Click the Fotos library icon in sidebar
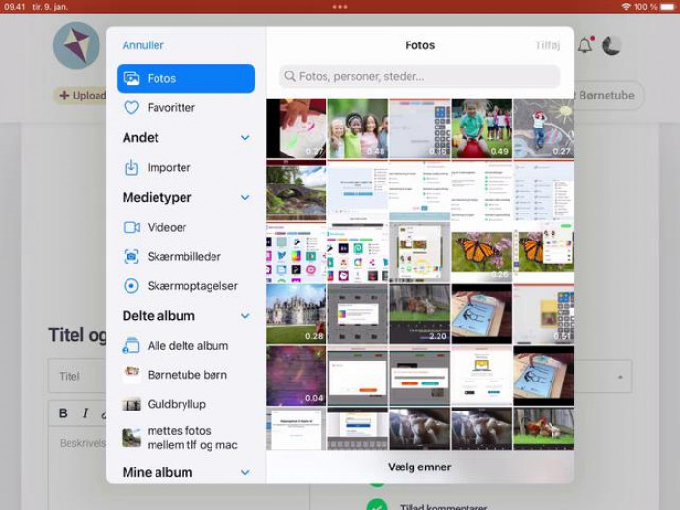 coord(131,79)
